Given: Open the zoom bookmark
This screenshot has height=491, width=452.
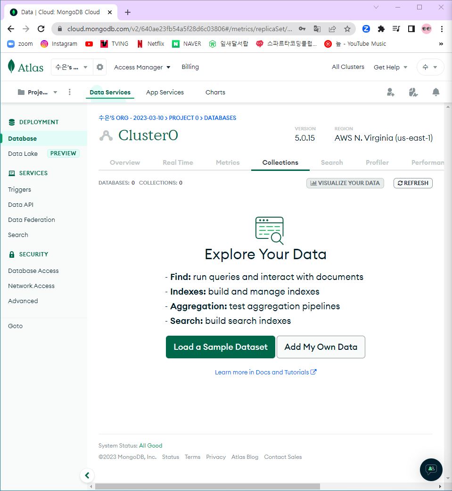Looking at the screenshot, I should 20,44.
